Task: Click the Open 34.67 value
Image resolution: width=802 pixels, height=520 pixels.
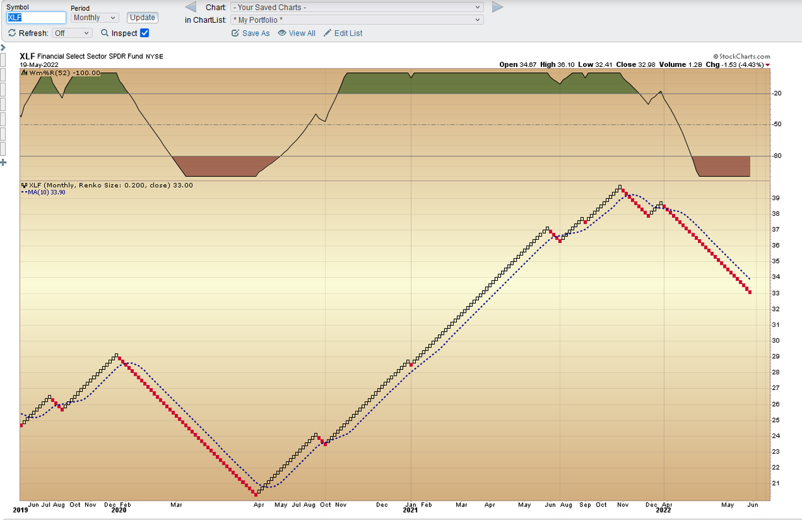Action: pos(517,64)
